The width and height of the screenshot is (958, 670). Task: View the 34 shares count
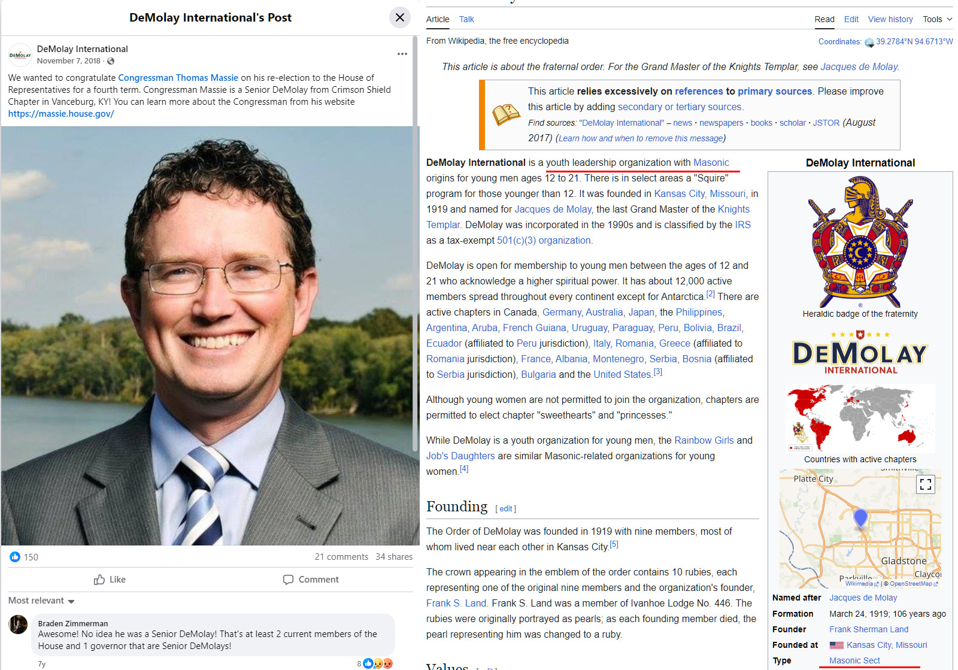394,557
